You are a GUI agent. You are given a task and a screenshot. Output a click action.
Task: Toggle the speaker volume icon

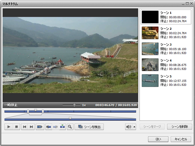pyautogui.click(x=129, y=127)
